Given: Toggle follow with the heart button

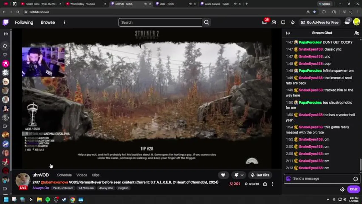Looking at the screenshot, I should coord(223,175).
